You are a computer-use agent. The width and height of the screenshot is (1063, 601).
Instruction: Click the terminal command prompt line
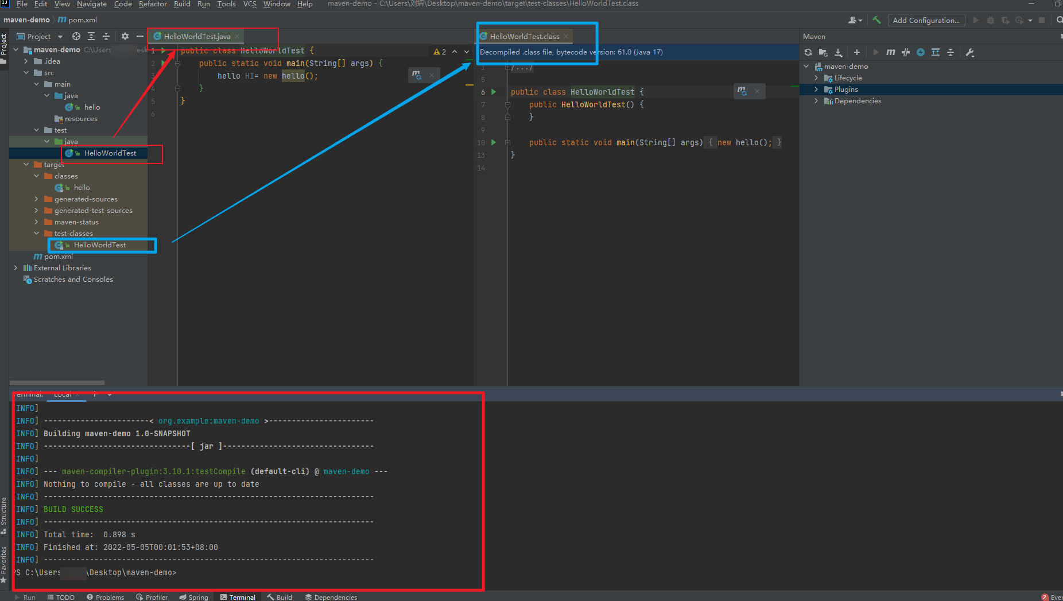(96, 573)
